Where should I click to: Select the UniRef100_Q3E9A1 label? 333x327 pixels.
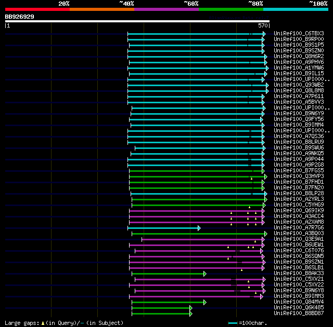(299, 239)
